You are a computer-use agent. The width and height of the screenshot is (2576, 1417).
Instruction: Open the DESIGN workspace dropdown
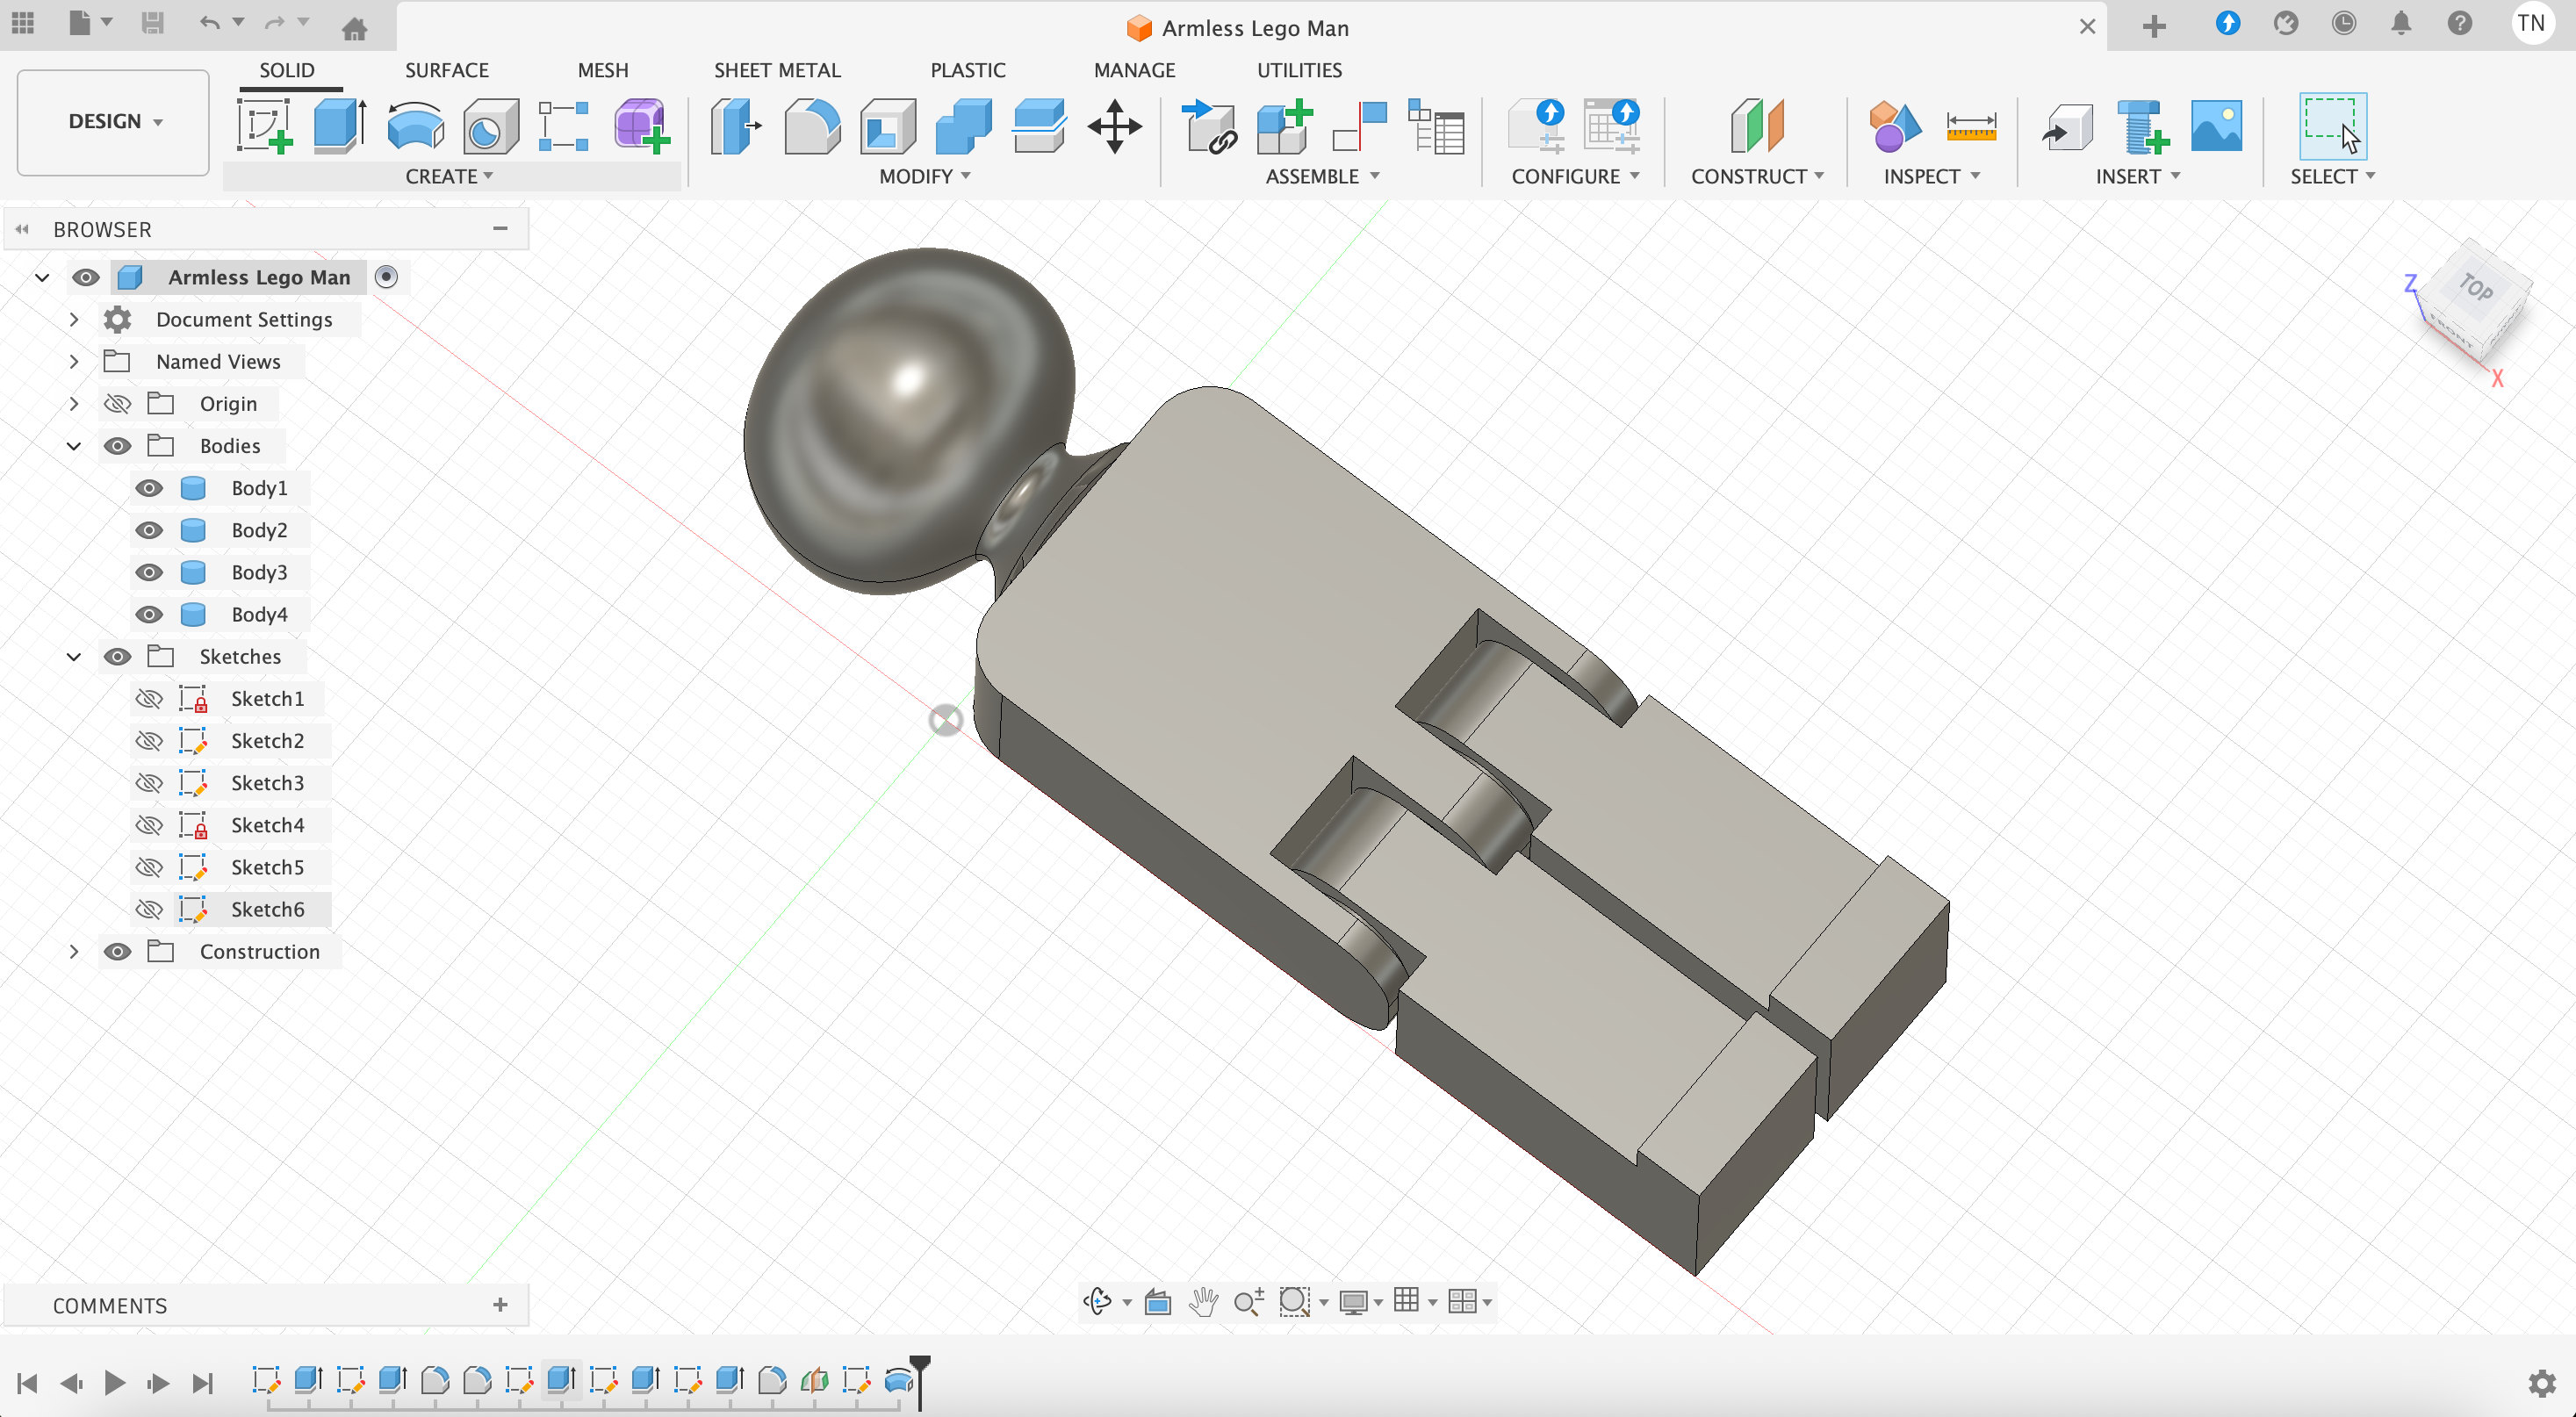[x=113, y=121]
